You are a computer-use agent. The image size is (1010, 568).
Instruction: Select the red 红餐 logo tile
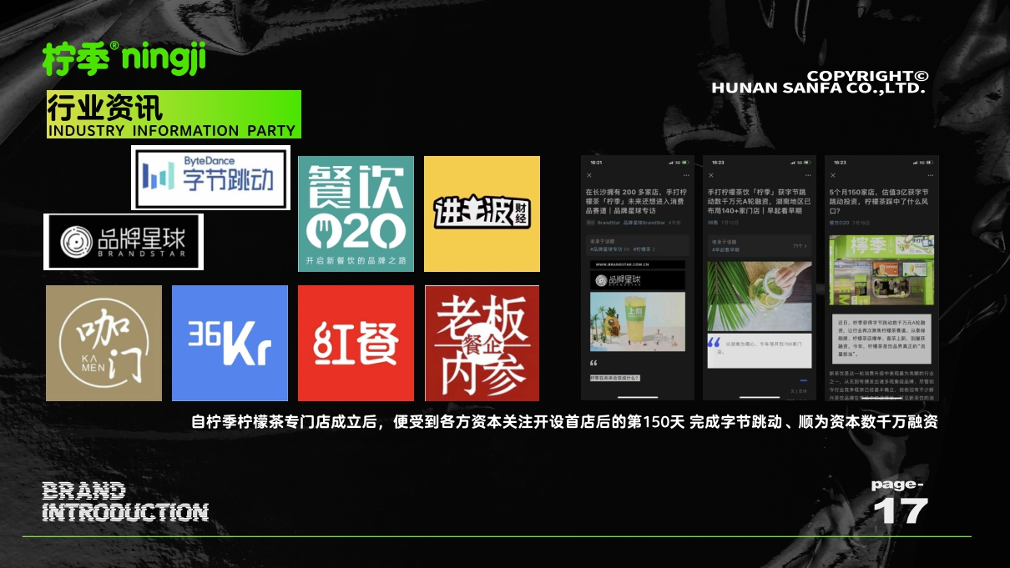356,343
